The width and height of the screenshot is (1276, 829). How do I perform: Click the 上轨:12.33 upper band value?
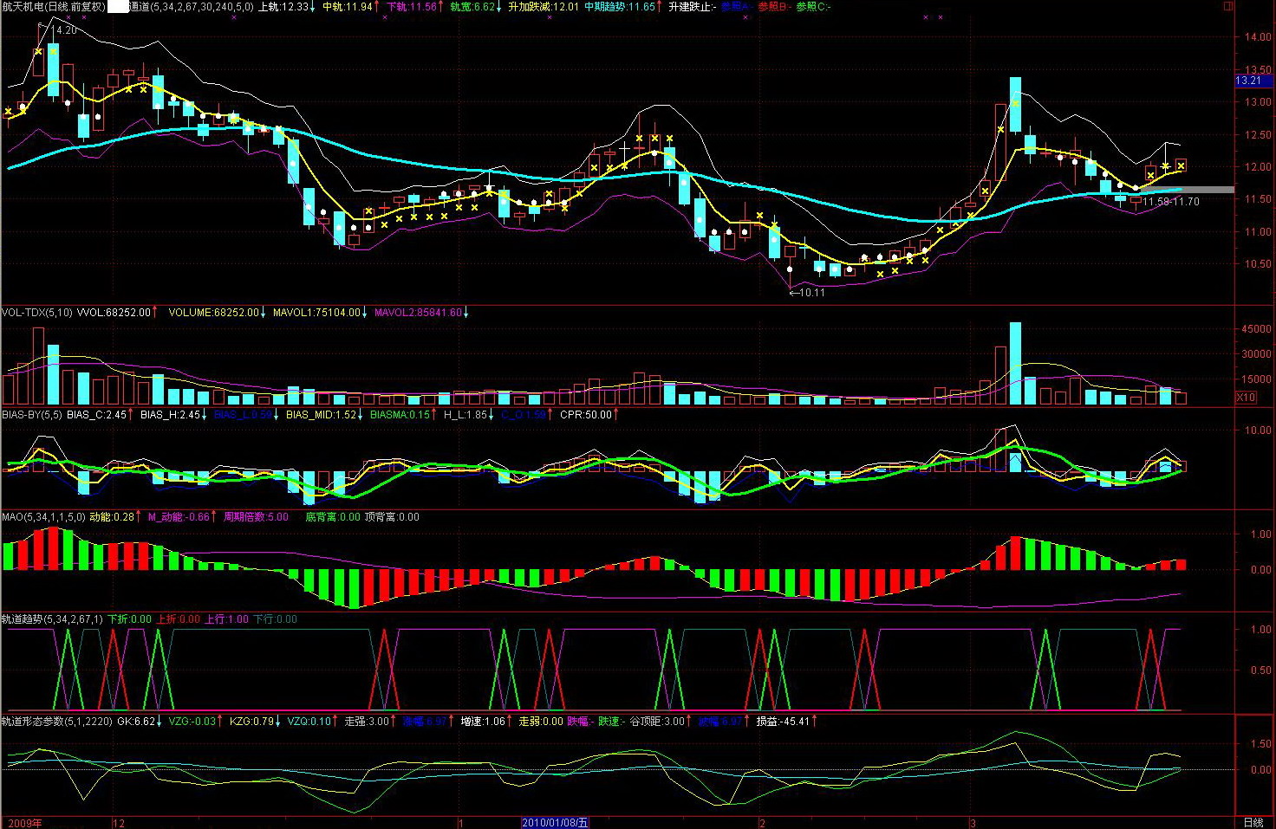click(x=286, y=7)
